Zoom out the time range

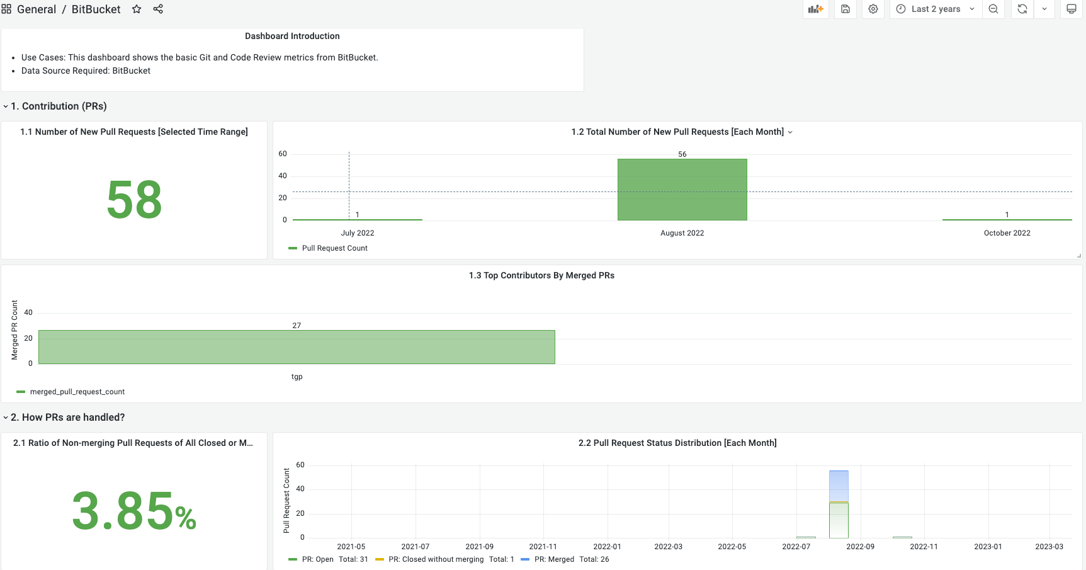click(x=993, y=9)
